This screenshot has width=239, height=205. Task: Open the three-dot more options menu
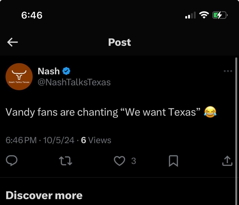228,71
